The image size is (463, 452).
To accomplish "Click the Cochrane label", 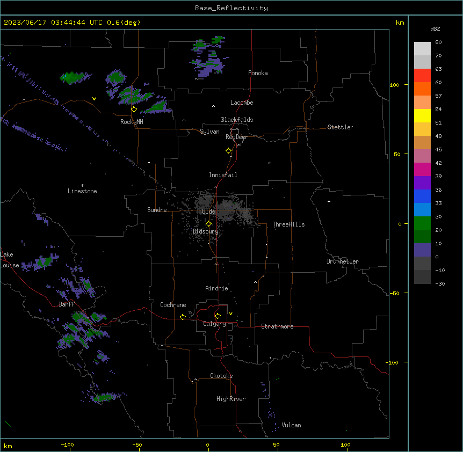I will tap(173, 305).
